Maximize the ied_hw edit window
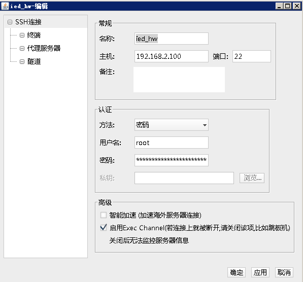 pyautogui.click(x=288, y=6)
